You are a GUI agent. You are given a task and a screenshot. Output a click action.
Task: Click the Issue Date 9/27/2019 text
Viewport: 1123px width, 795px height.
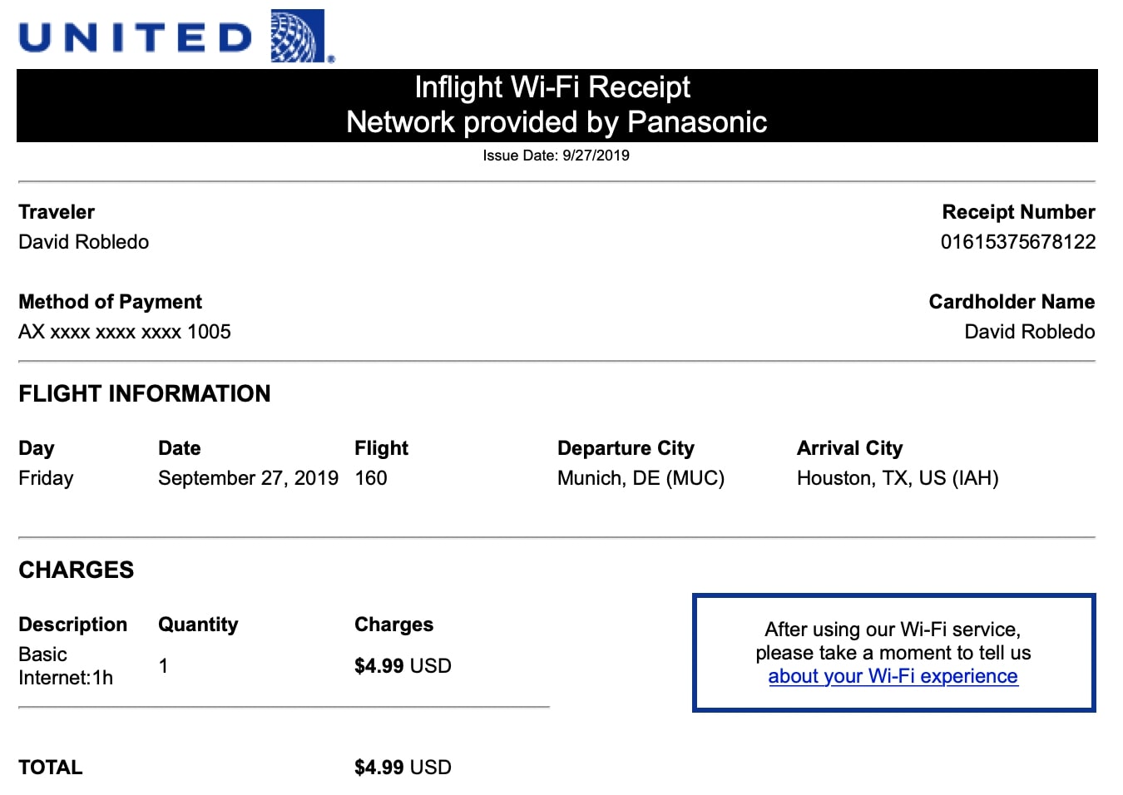click(x=556, y=156)
